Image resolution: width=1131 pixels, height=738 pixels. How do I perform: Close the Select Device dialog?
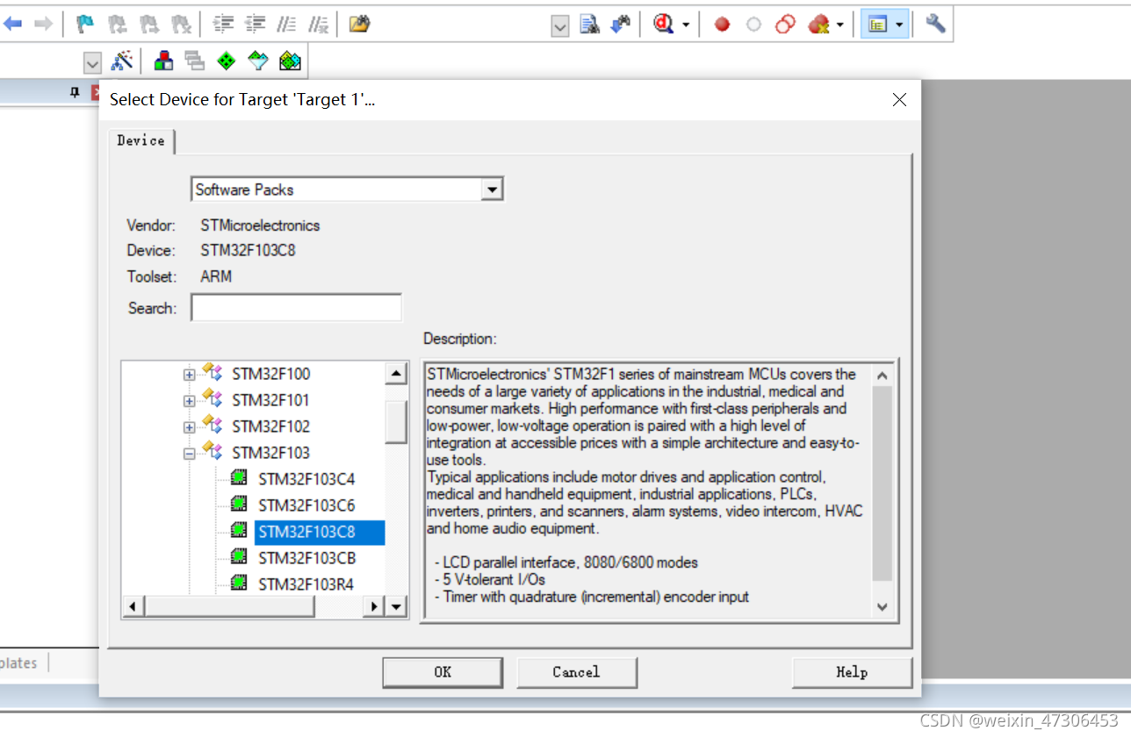tap(899, 100)
